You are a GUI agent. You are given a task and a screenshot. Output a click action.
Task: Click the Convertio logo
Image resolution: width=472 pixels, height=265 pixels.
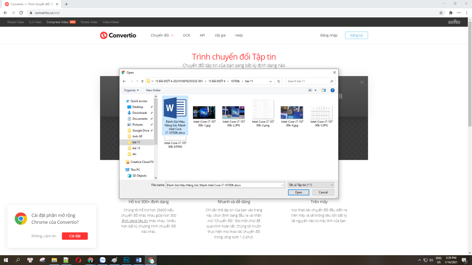[118, 35]
